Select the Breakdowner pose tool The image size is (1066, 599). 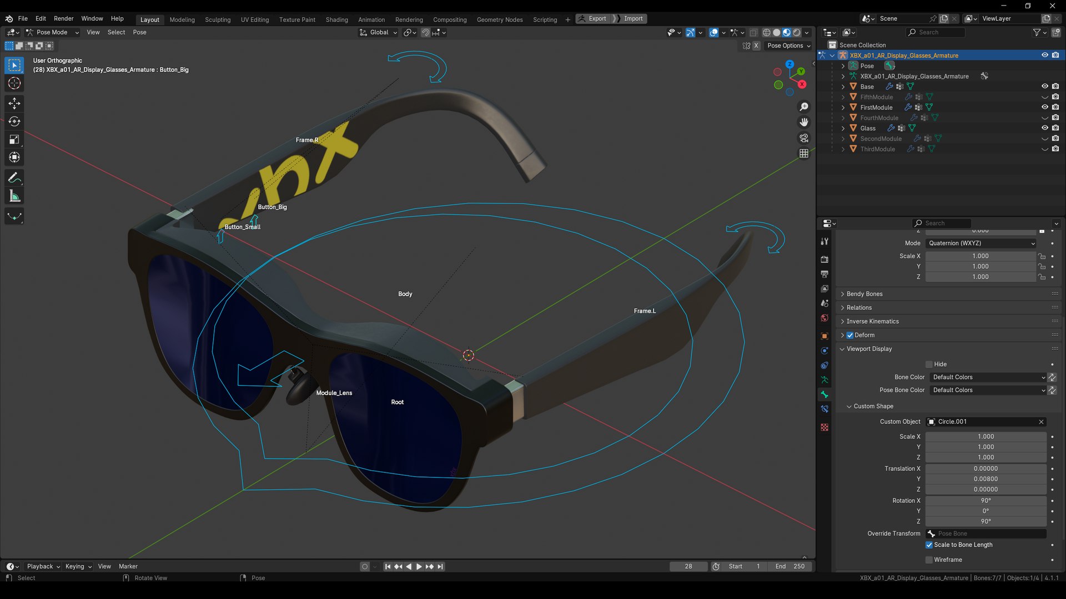(x=14, y=216)
